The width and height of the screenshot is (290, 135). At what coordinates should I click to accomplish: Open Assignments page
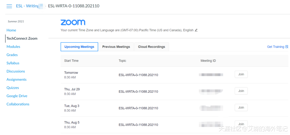pyautogui.click(x=17, y=80)
